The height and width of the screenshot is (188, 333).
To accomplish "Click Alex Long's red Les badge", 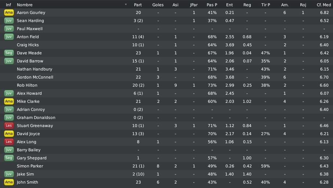I will coord(9,142).
